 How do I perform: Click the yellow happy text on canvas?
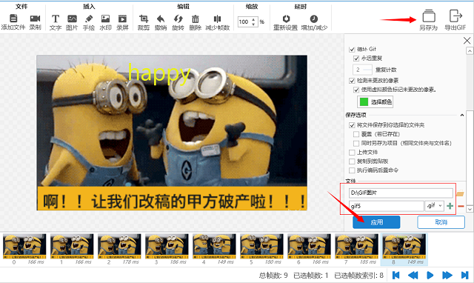coord(159,73)
